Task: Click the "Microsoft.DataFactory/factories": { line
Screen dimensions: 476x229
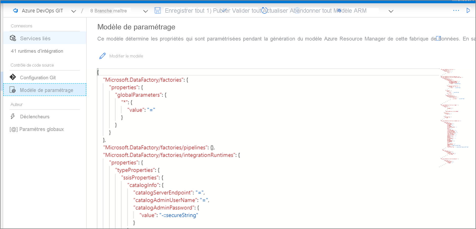Action: tap(145, 80)
